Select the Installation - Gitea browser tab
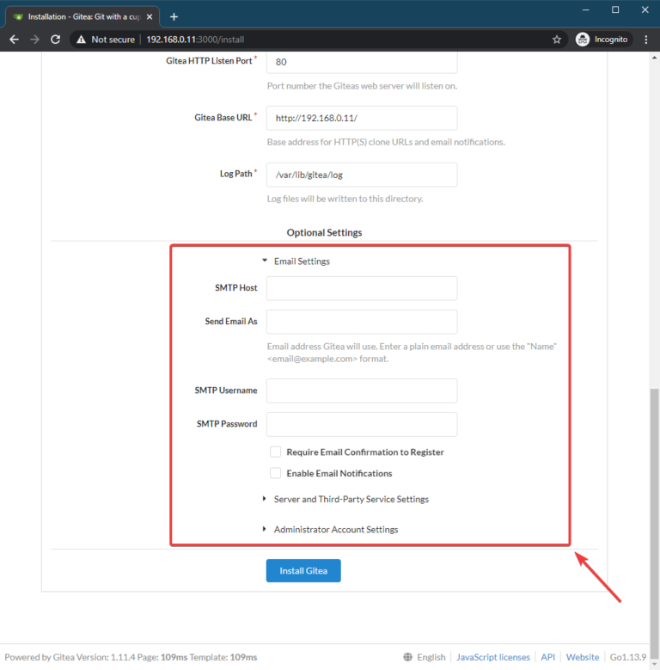The image size is (660, 670). (x=82, y=16)
